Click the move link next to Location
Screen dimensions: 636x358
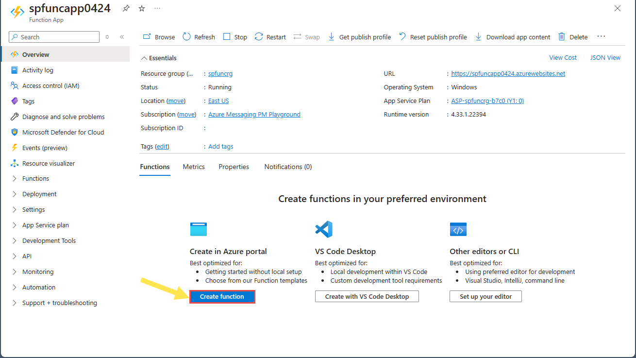(x=176, y=101)
